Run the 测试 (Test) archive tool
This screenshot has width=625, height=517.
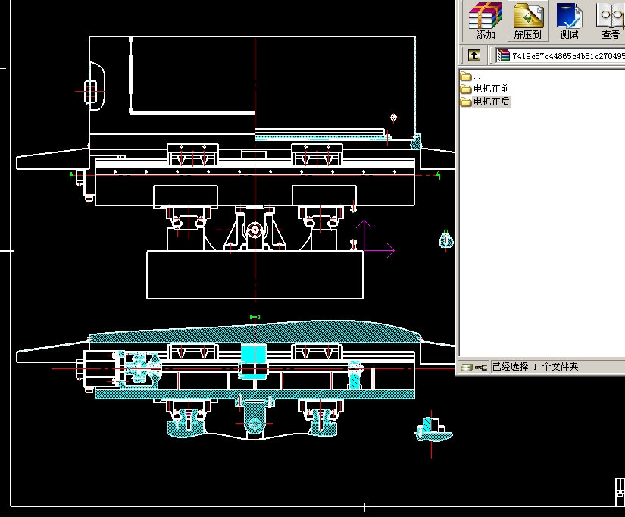coord(569,20)
